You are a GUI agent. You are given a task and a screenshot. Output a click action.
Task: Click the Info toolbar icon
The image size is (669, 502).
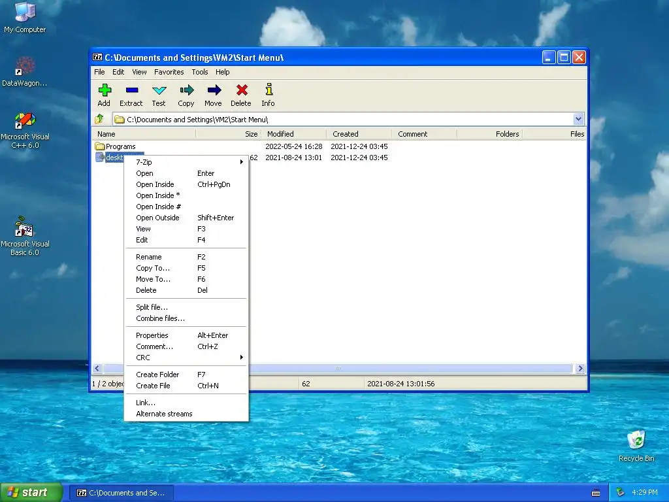tap(269, 90)
